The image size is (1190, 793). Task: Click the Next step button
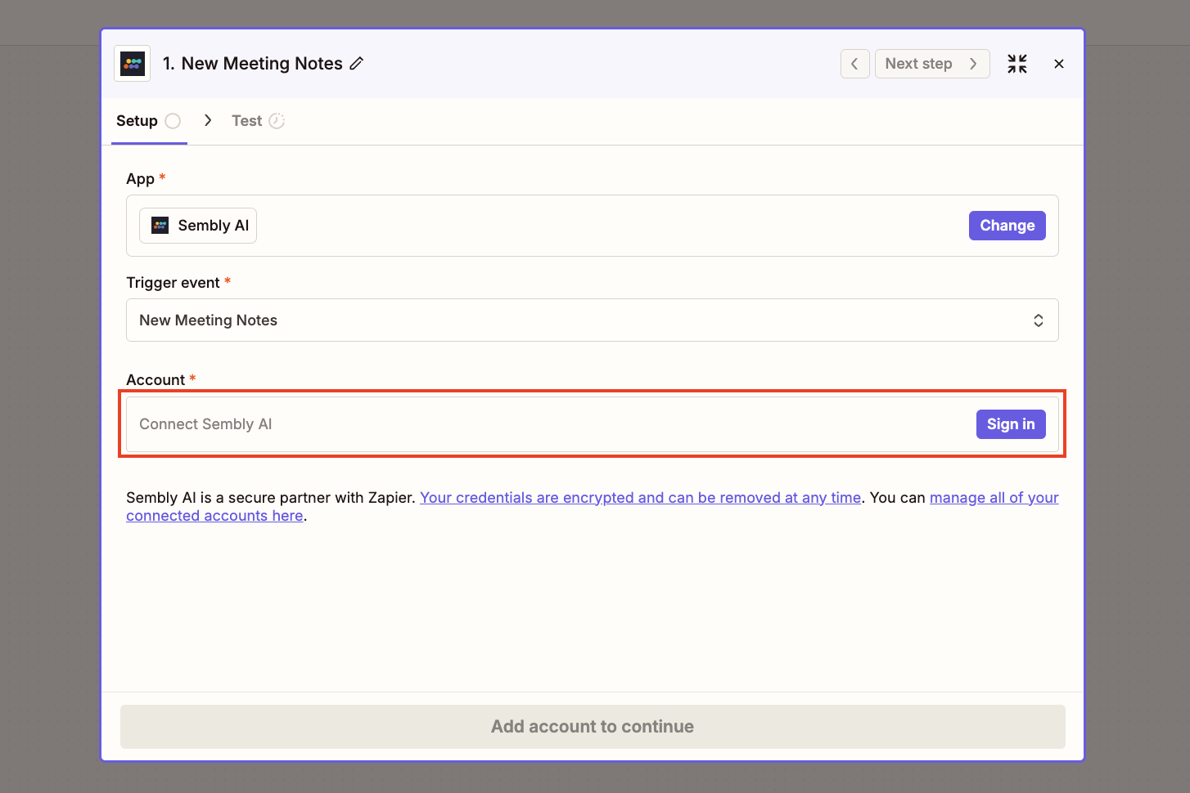[x=932, y=64]
